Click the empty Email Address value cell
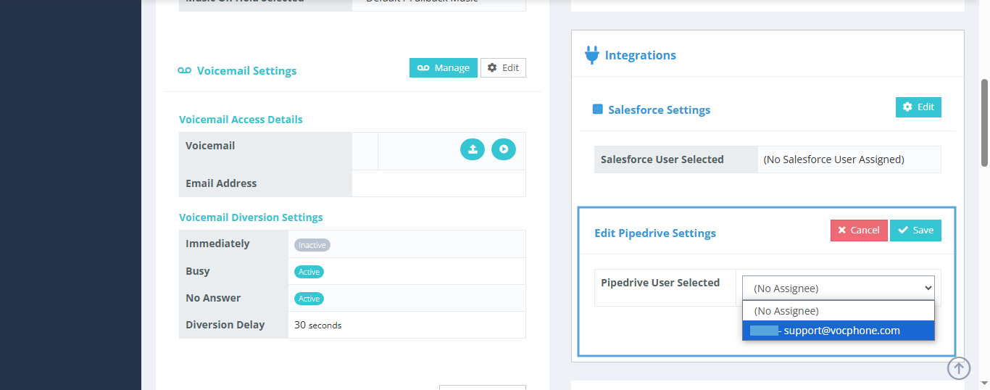 click(x=438, y=183)
